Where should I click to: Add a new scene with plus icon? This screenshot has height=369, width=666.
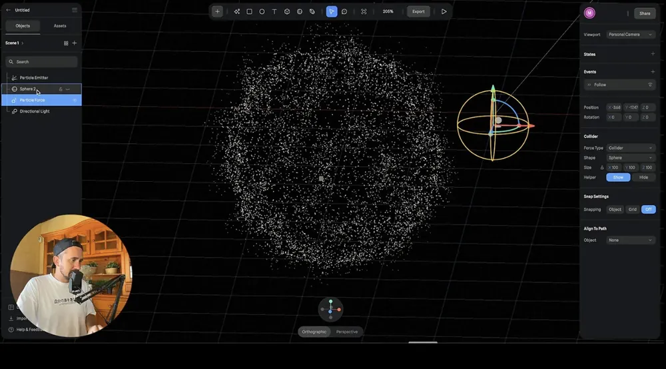[x=75, y=43]
